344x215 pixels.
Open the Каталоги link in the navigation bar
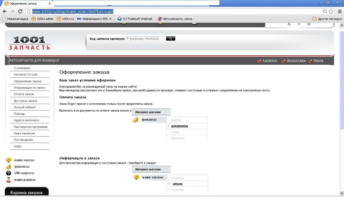click(270, 60)
